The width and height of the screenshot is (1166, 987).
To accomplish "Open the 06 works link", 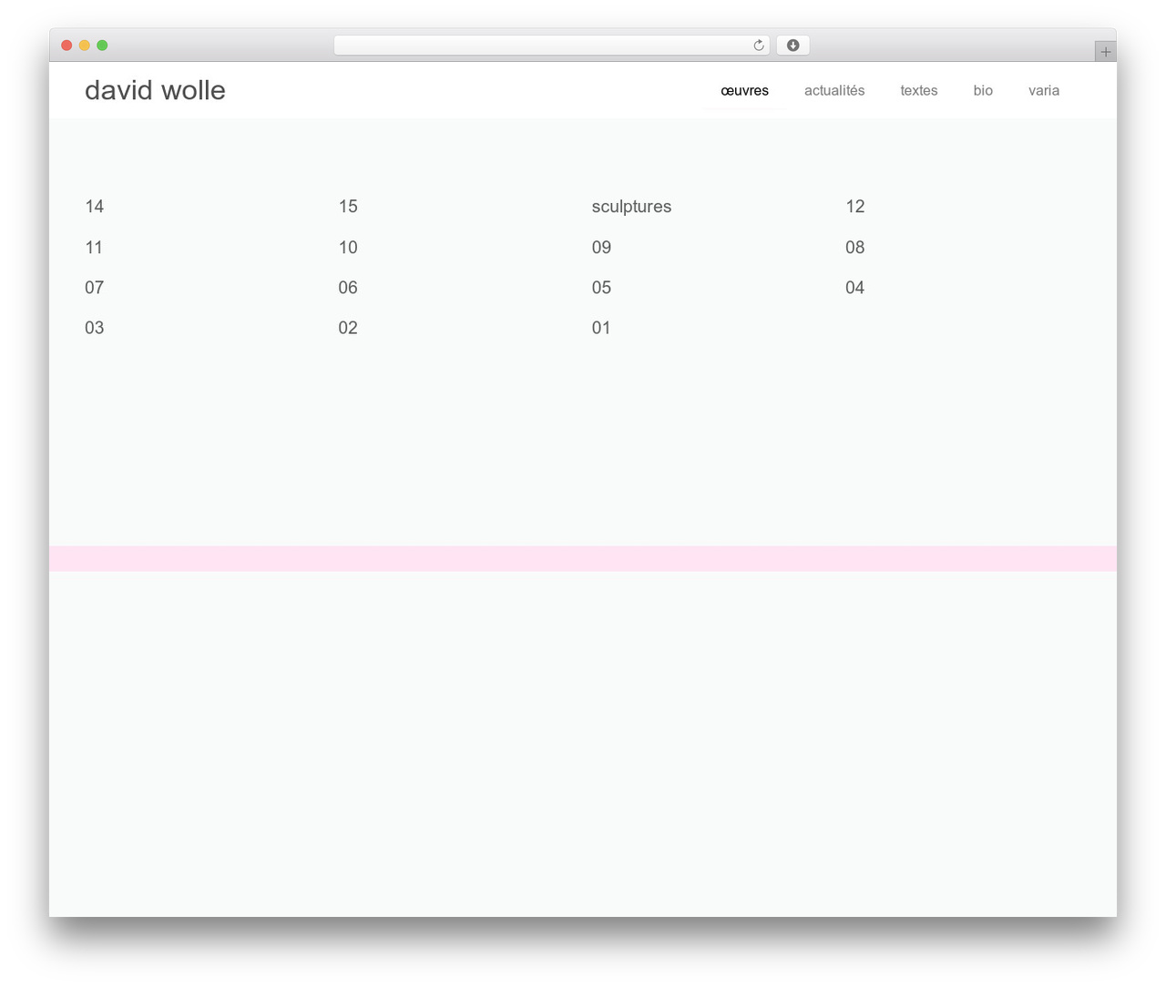I will tap(348, 288).
